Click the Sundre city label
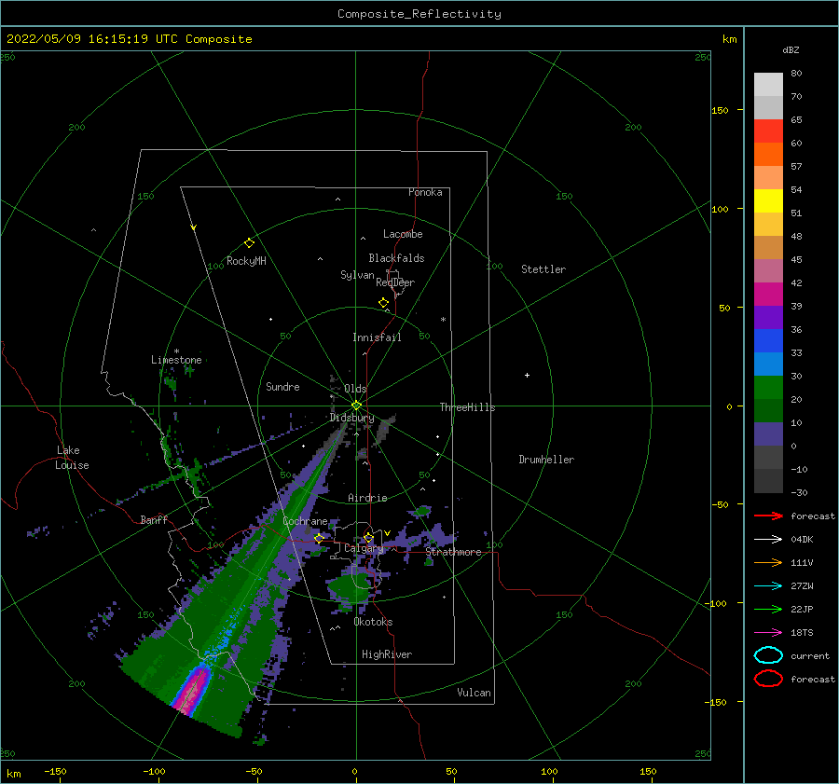The image size is (839, 784). (x=282, y=387)
